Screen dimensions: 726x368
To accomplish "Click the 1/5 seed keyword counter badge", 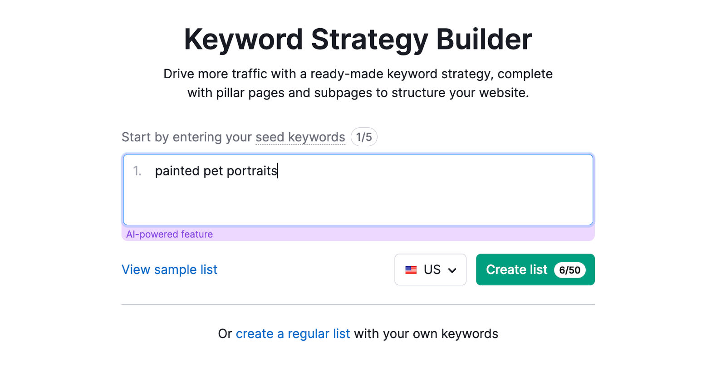I will (x=364, y=137).
